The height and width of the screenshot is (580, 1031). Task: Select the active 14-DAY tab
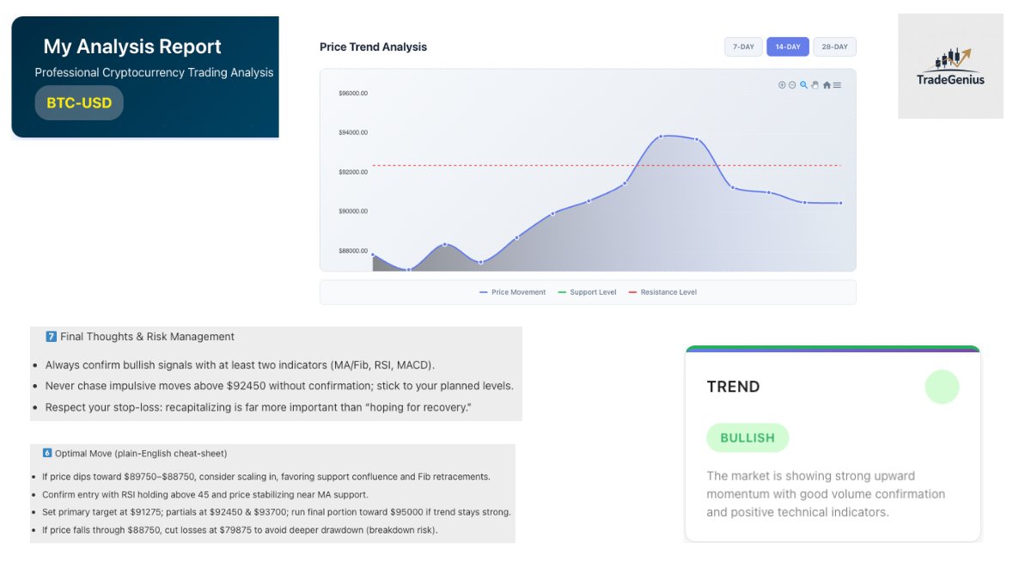coord(788,46)
